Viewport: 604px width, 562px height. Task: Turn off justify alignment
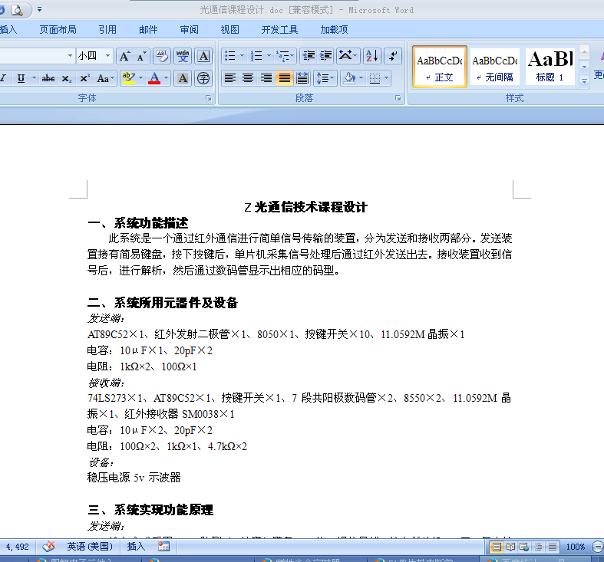click(x=284, y=78)
